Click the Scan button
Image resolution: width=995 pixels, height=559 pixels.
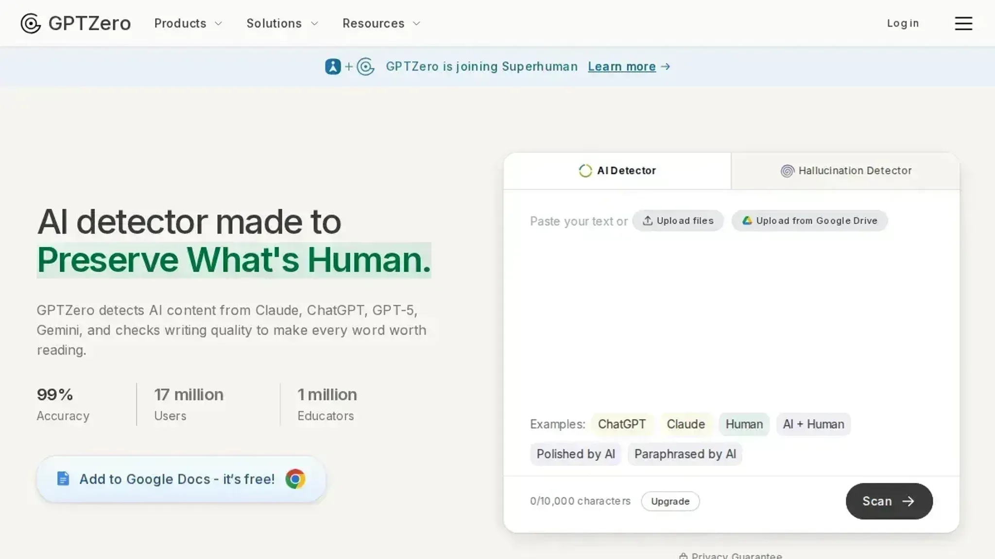point(889,501)
